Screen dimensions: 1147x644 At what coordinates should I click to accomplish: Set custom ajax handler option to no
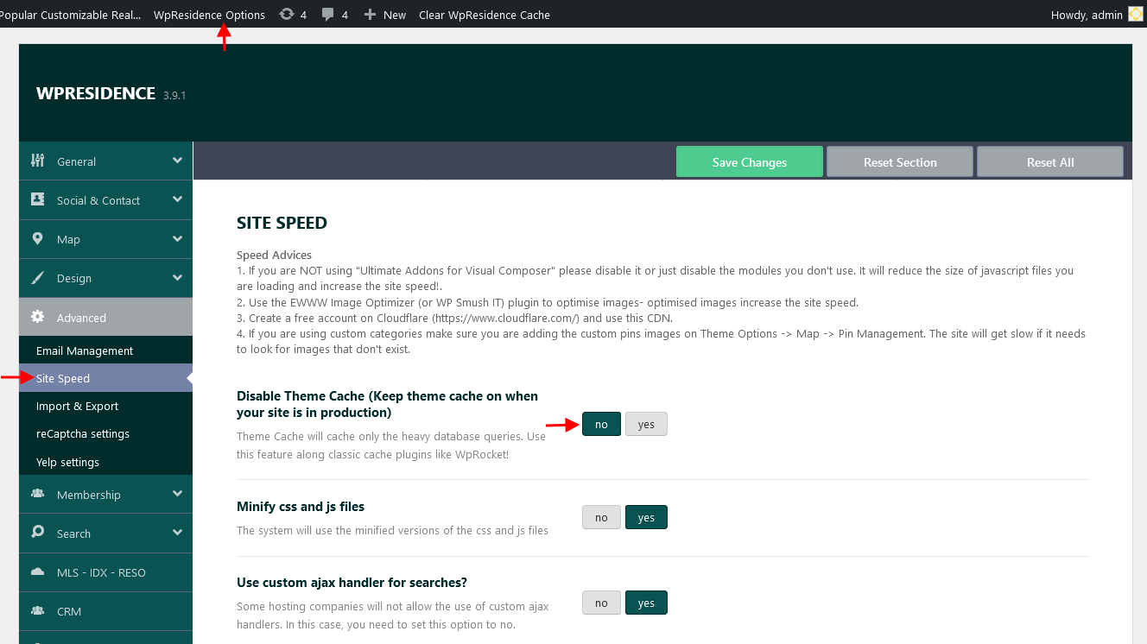click(x=601, y=603)
